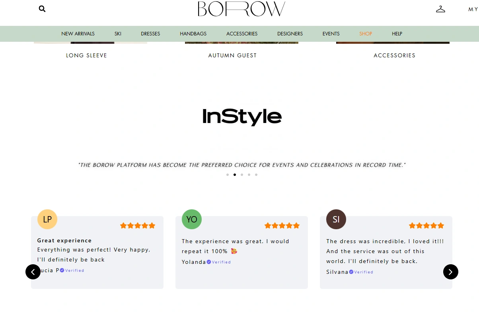Click the five-star rating on Yolanda's review

pyautogui.click(x=282, y=225)
